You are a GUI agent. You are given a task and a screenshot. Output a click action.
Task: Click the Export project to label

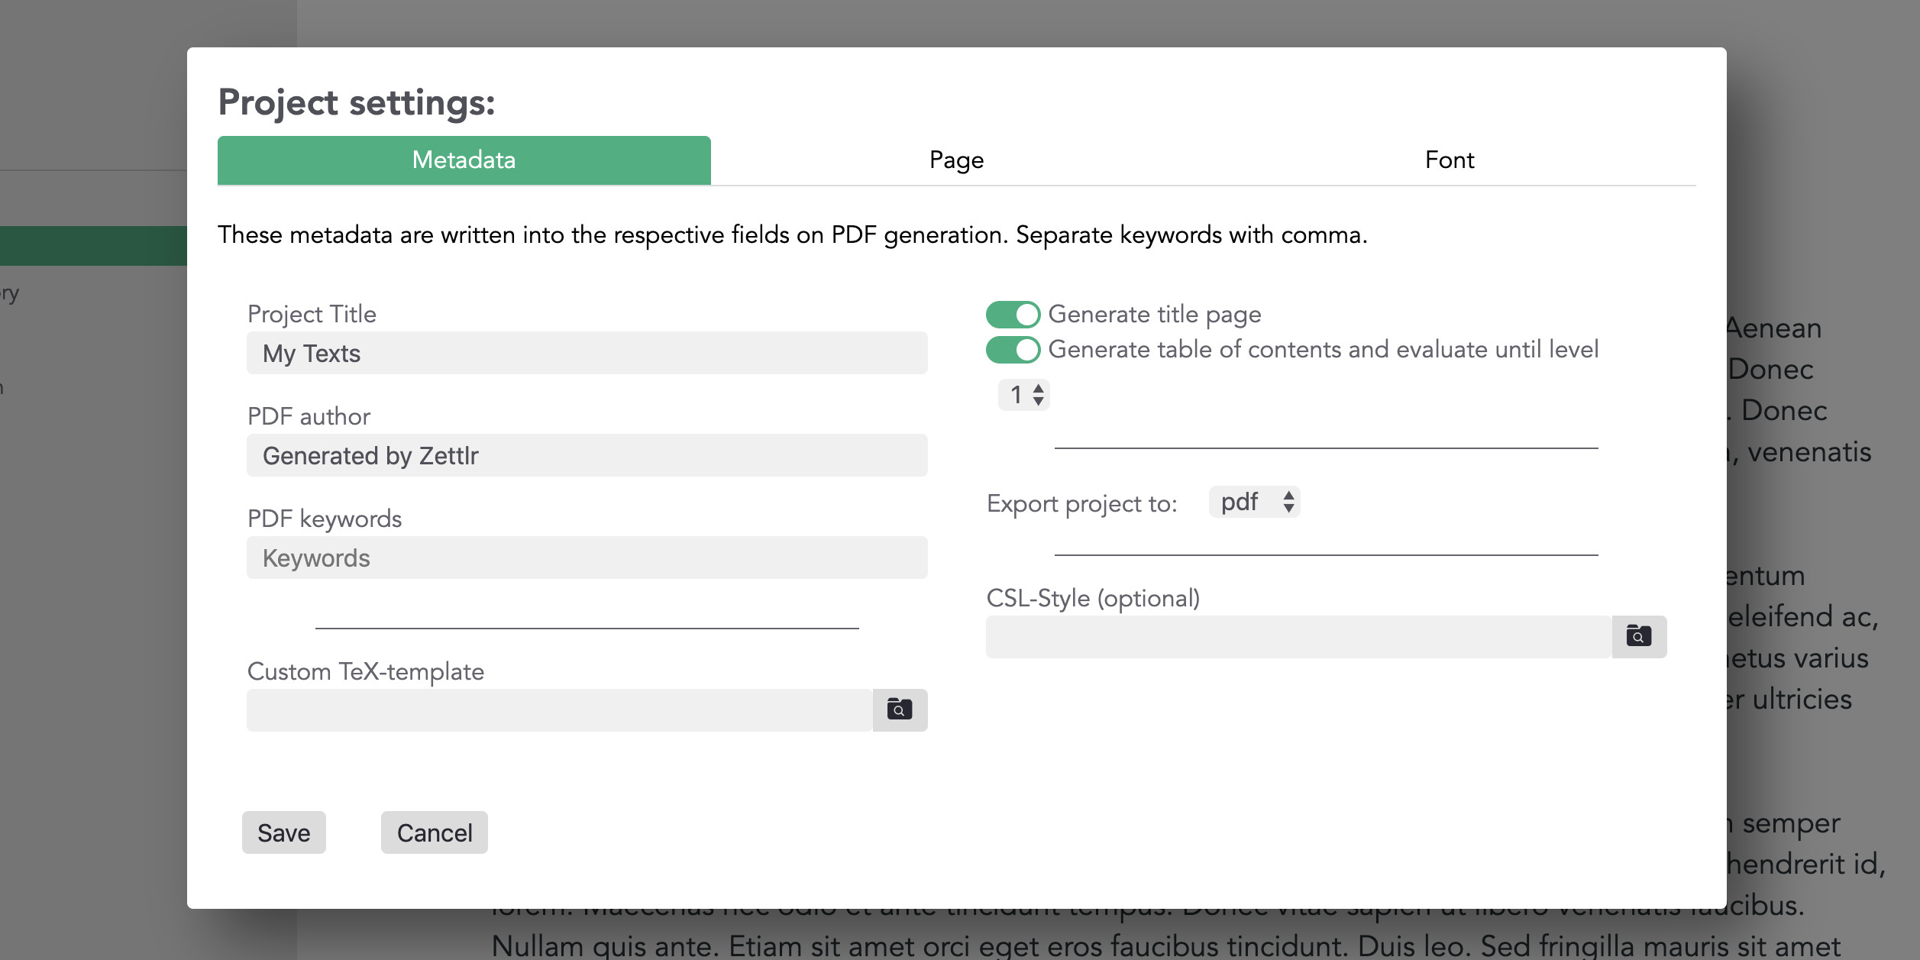coord(1082,503)
